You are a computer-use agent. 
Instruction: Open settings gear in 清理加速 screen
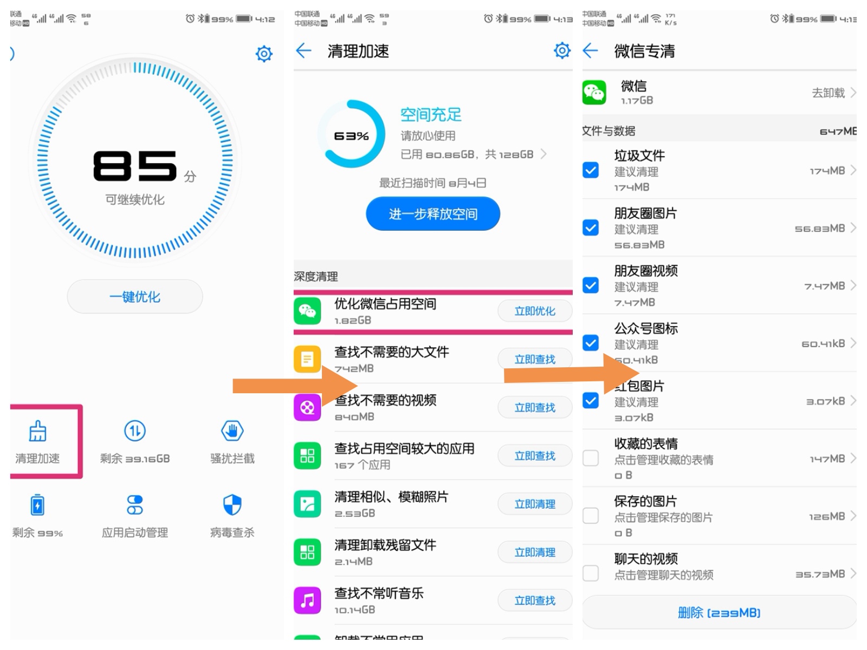[x=562, y=50]
